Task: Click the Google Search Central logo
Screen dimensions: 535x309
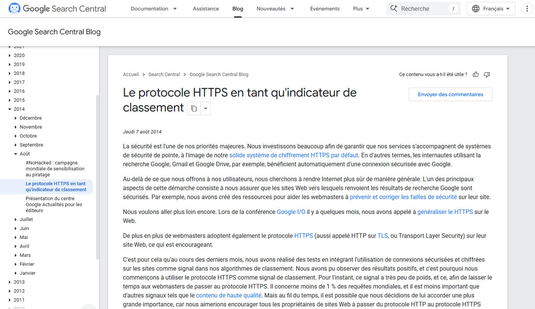Action: pyautogui.click(x=57, y=8)
